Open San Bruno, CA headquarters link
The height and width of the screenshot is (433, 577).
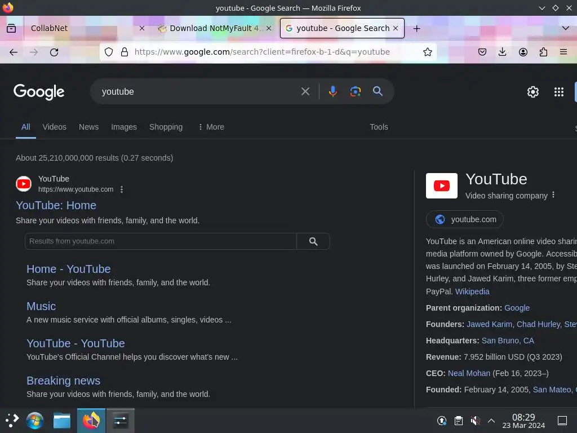[x=508, y=341]
